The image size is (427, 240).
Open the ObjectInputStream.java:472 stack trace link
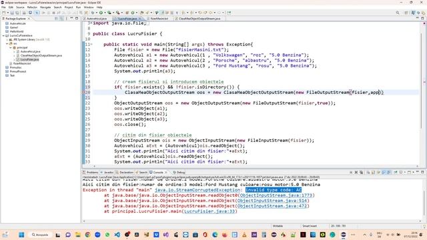point(272,206)
